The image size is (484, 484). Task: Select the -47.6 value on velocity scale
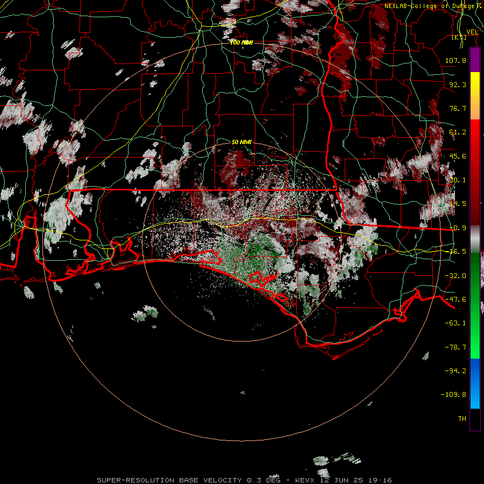click(x=455, y=300)
